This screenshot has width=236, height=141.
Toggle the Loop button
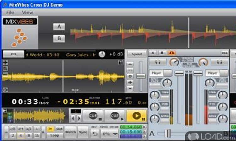click(x=55, y=135)
